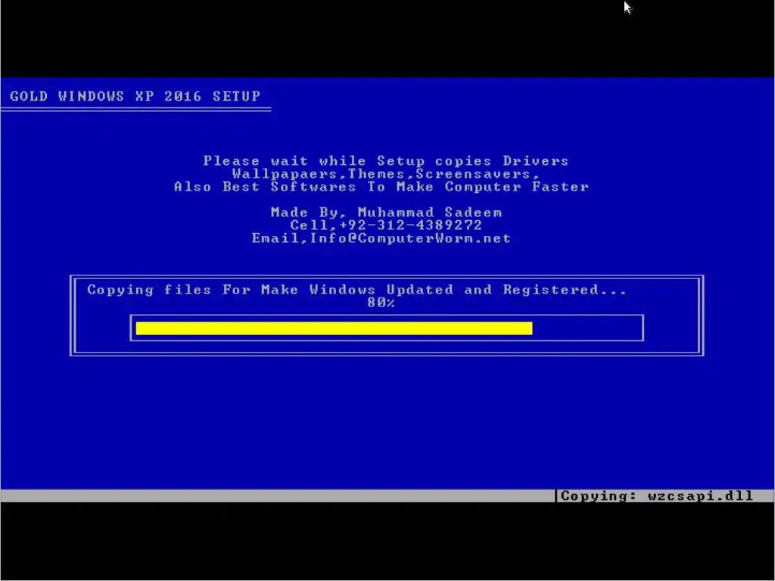This screenshot has height=581, width=775.
Task: Click the 80% progress percentage
Action: tap(381, 303)
